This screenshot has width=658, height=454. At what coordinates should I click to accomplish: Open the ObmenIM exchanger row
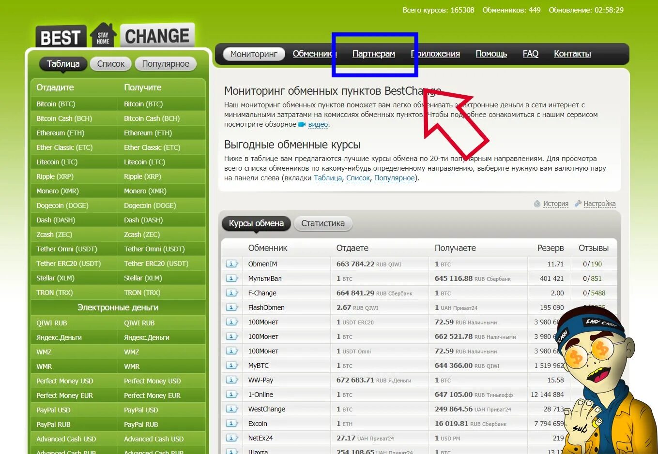(419, 264)
